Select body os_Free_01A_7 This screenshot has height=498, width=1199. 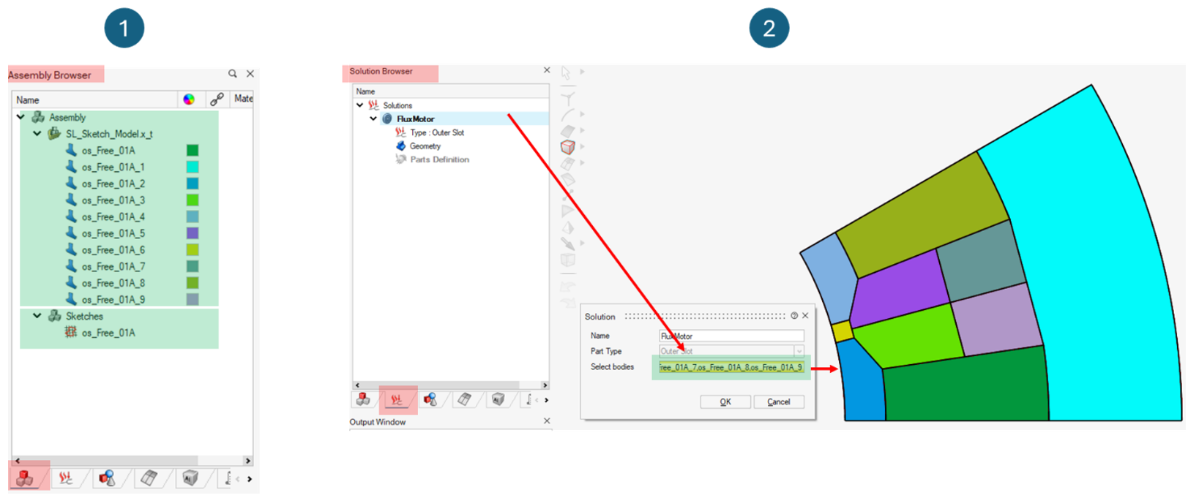(113, 267)
